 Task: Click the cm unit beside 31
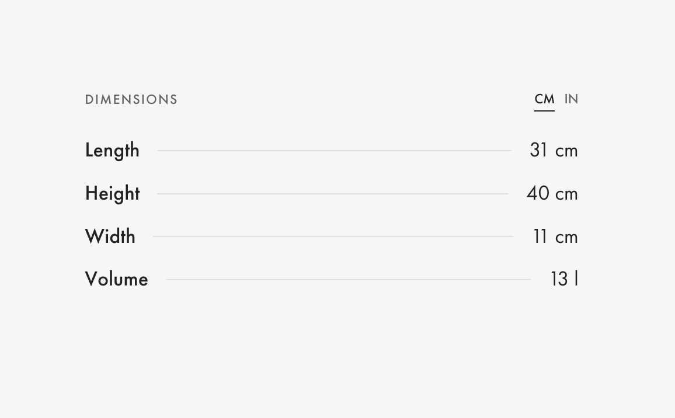566,151
